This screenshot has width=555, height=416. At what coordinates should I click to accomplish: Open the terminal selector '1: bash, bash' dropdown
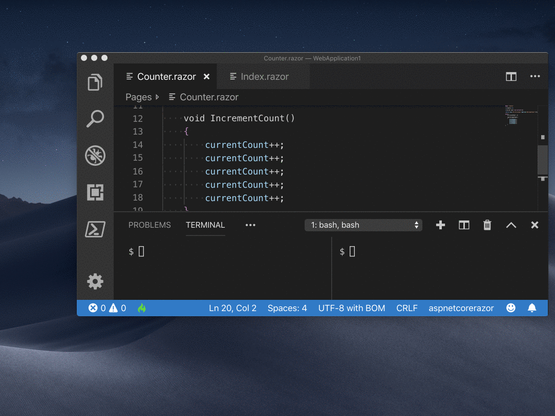[x=364, y=225]
